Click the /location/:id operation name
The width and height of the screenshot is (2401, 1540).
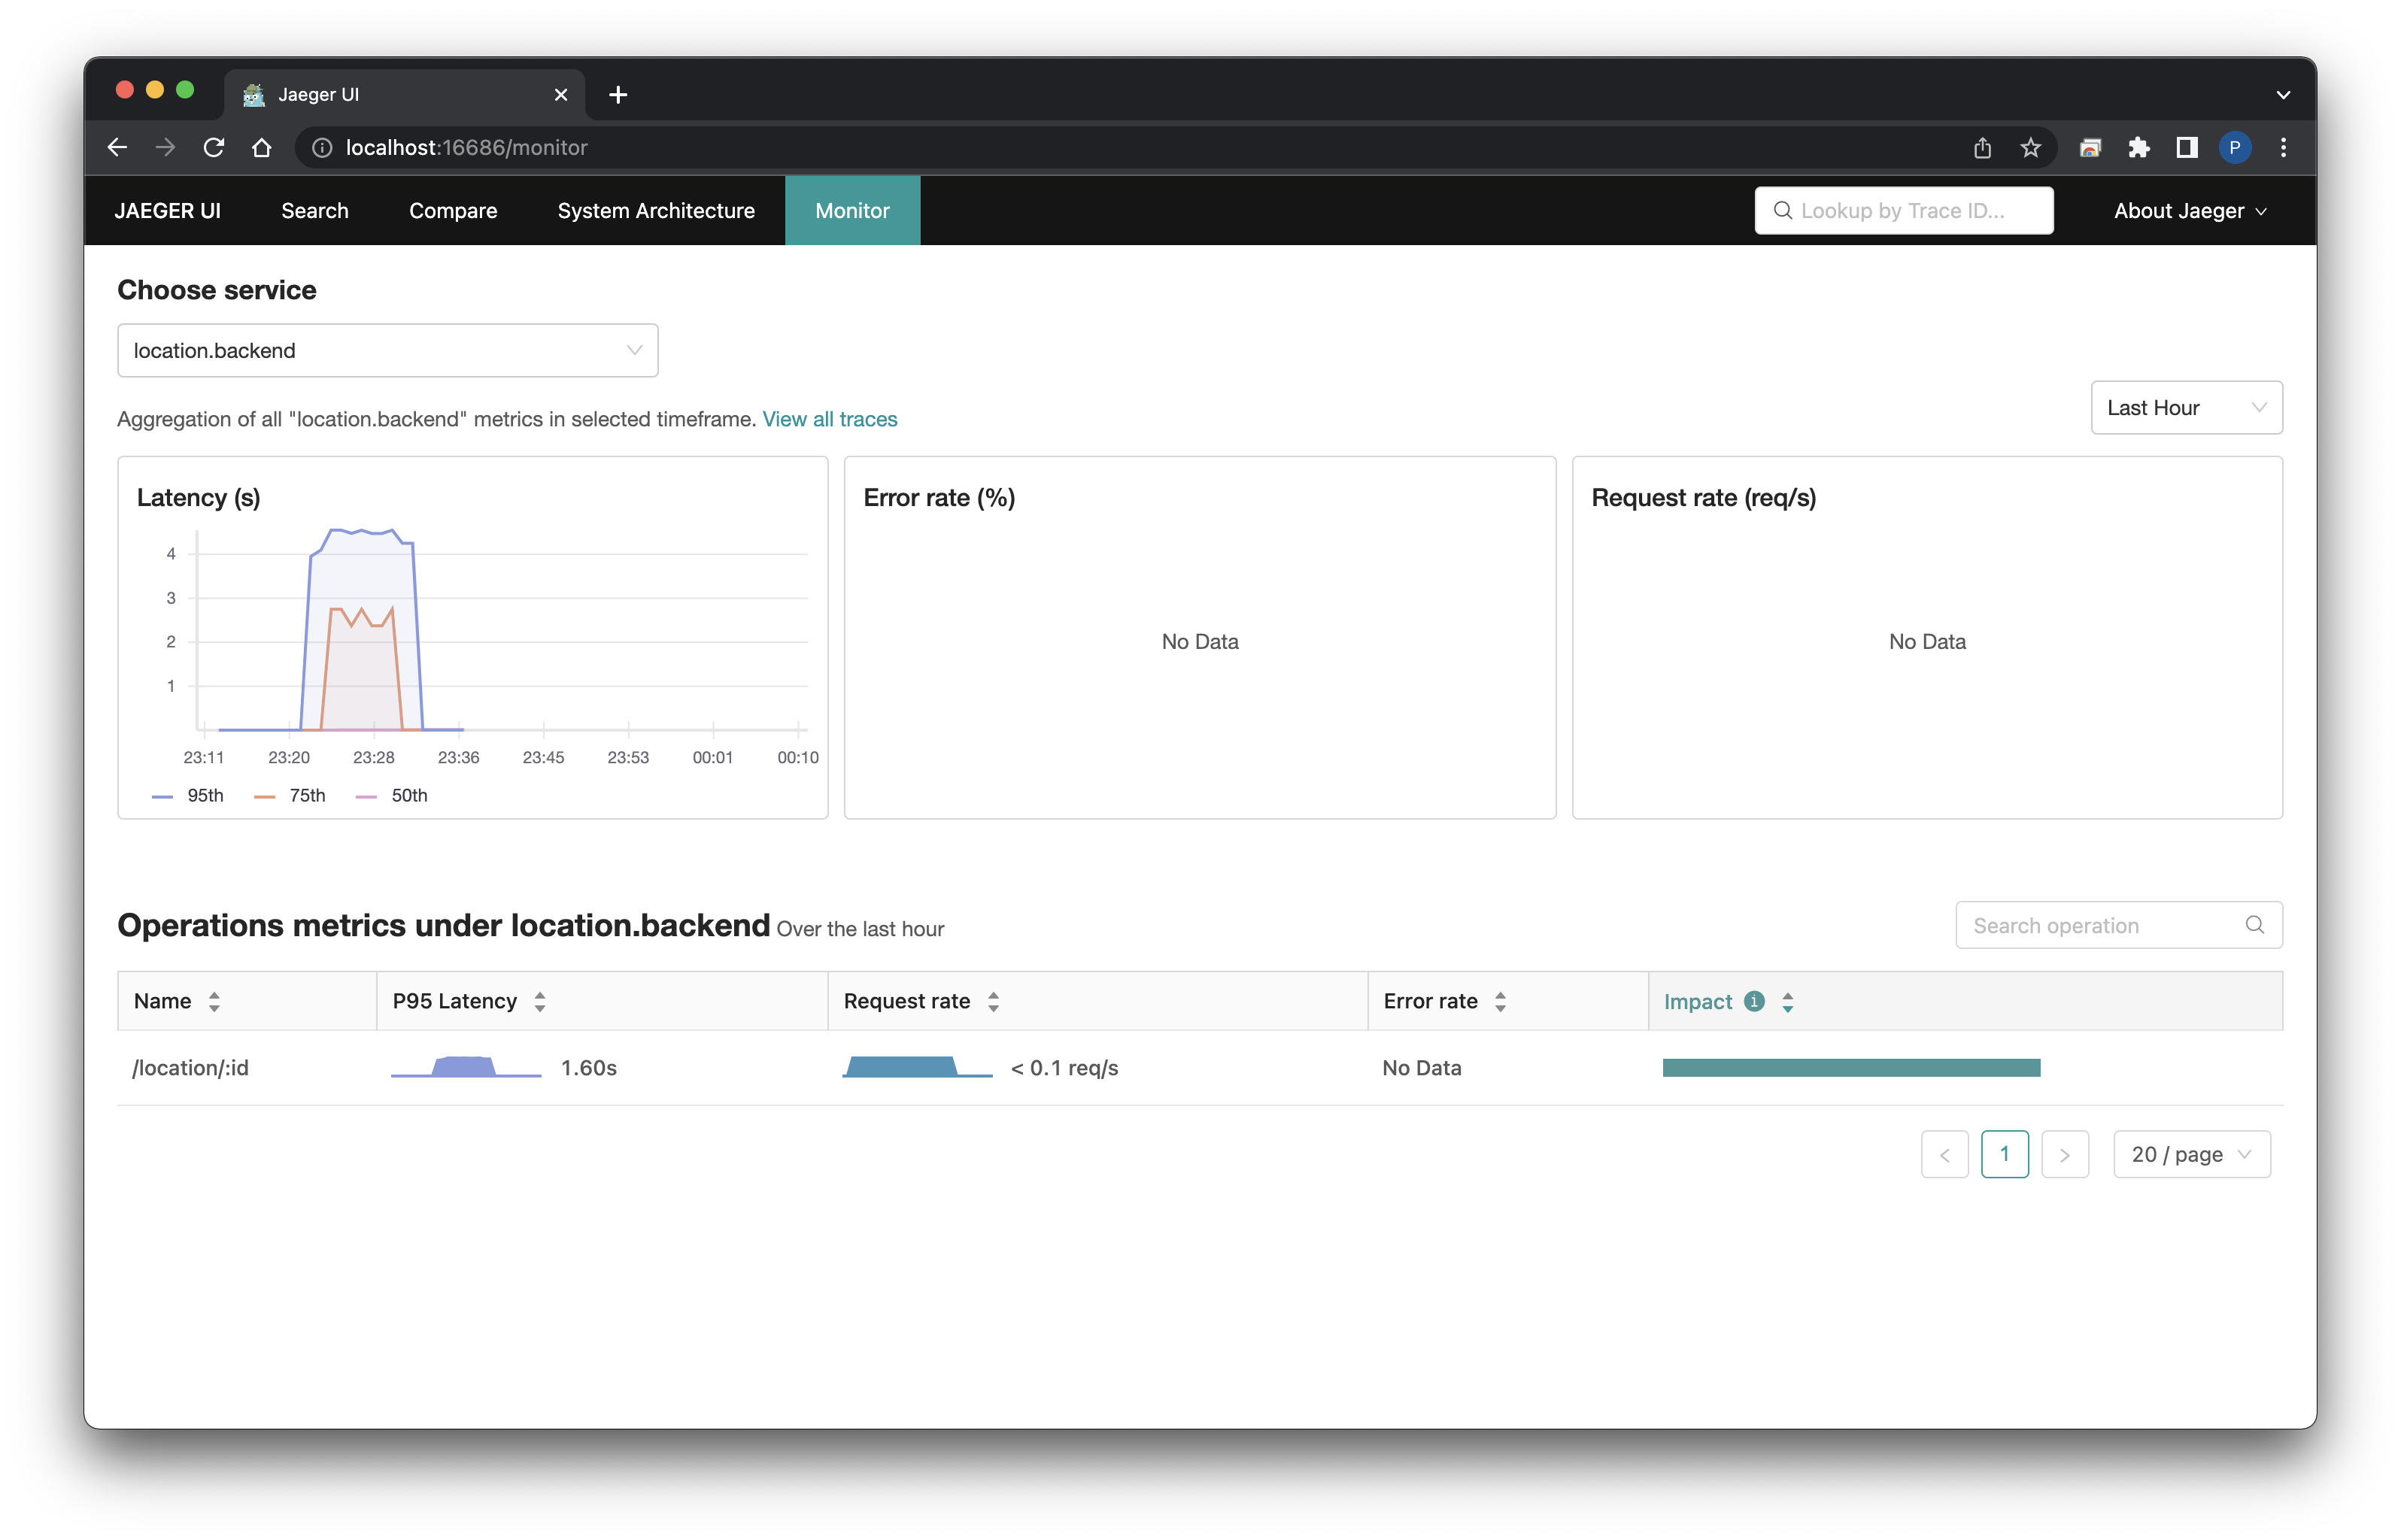pos(190,1067)
